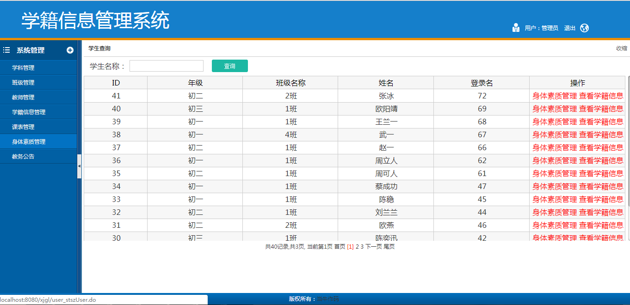Click the ID column header
This screenshot has width=630, height=305.
pyautogui.click(x=116, y=83)
